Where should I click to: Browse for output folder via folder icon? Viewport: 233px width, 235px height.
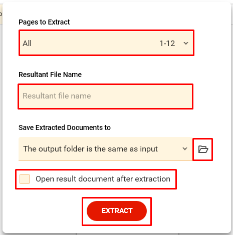point(203,149)
